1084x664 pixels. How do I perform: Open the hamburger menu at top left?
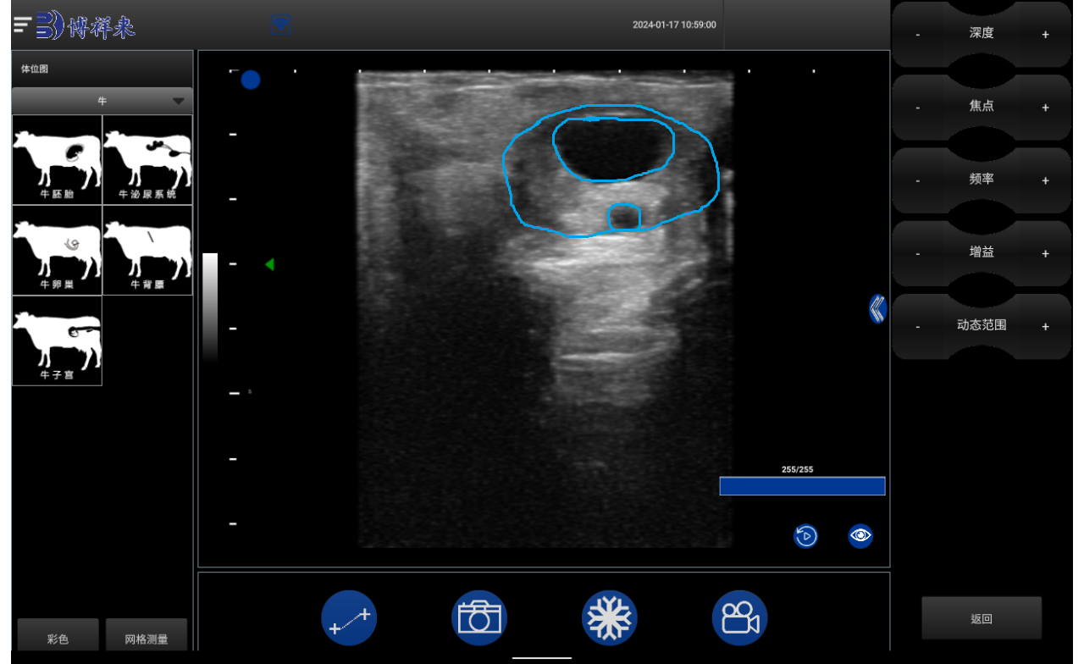[x=22, y=25]
